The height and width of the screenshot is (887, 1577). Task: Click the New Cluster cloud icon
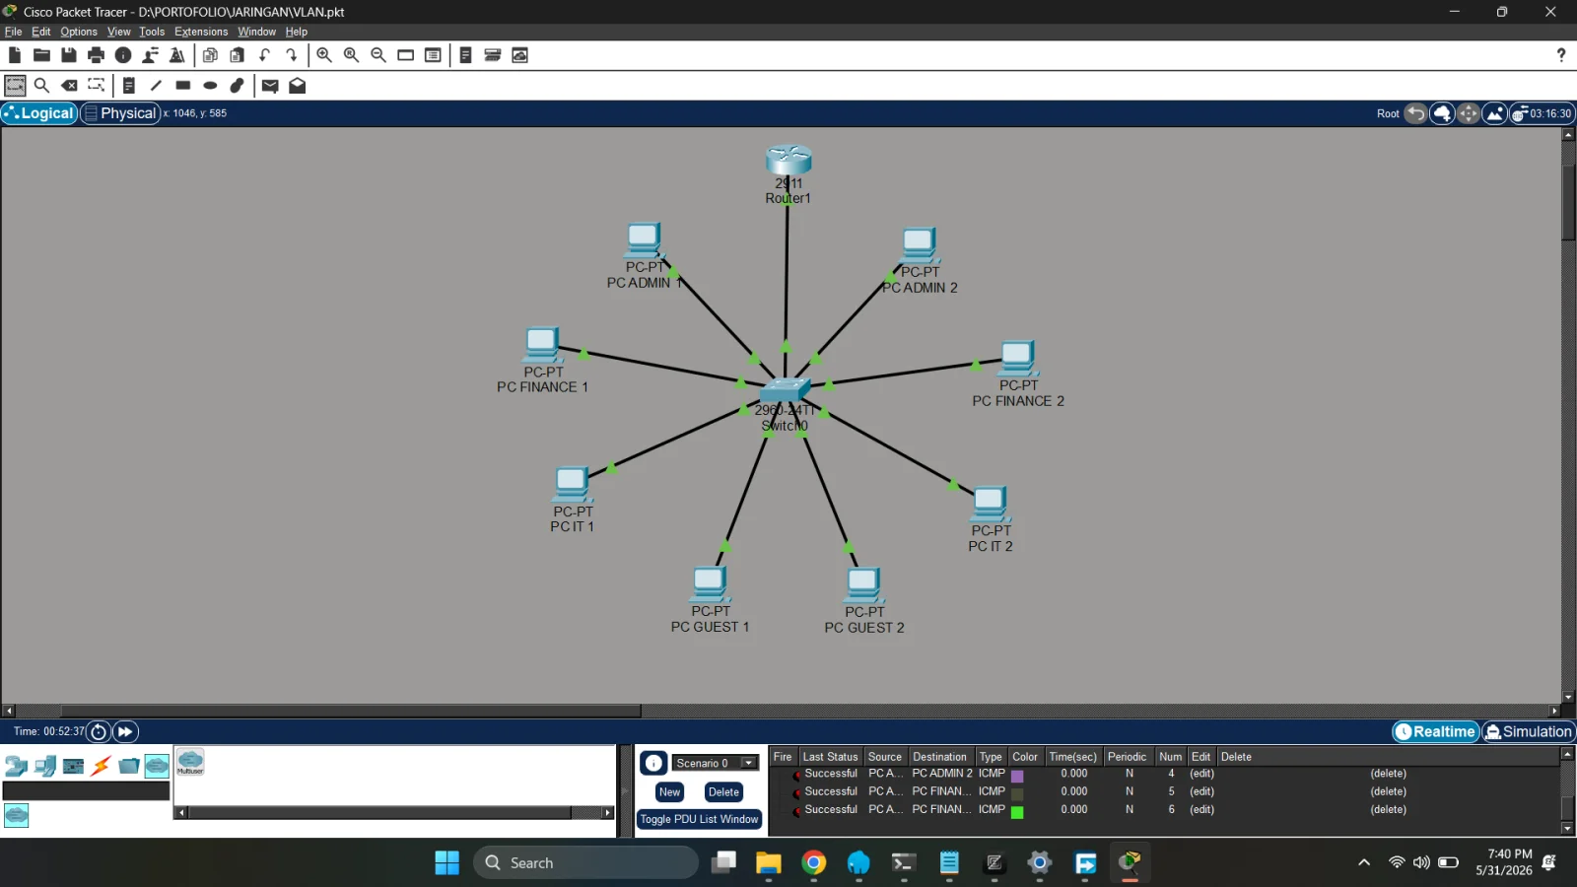tap(1442, 113)
